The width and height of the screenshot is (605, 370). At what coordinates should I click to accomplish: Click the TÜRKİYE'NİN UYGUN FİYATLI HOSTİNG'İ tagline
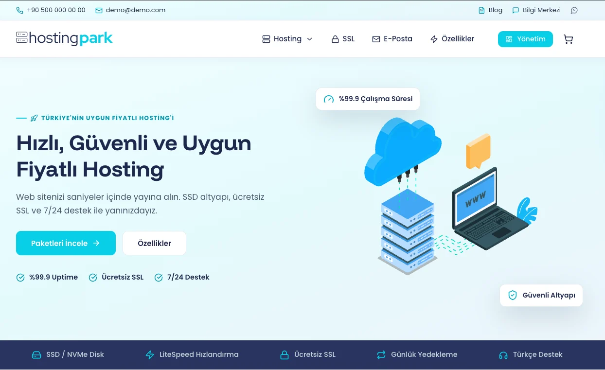coord(107,118)
